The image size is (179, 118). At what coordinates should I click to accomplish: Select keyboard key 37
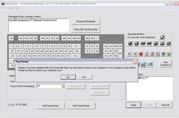pyautogui.click(x=48, y=56)
